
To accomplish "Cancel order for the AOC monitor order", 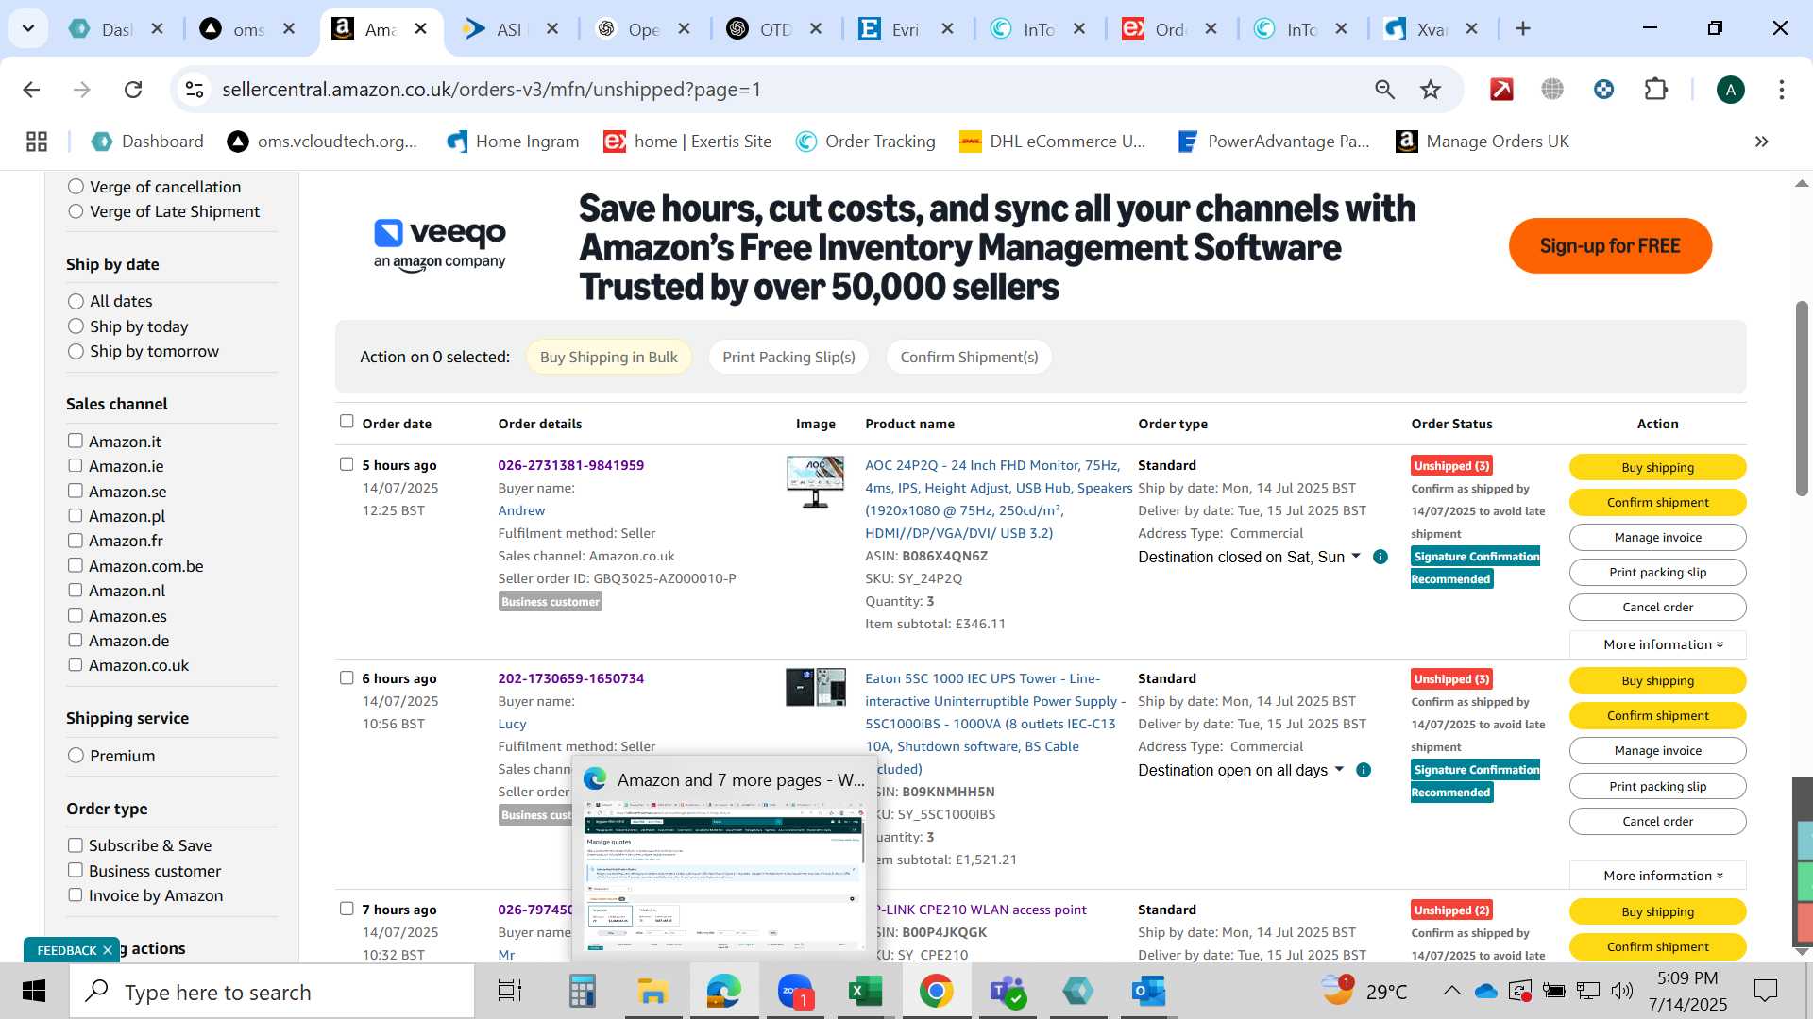I will [x=1657, y=607].
